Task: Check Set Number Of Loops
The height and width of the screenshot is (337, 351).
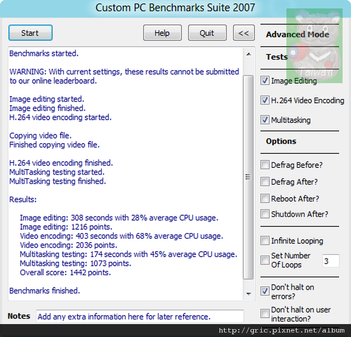Action: 265,260
